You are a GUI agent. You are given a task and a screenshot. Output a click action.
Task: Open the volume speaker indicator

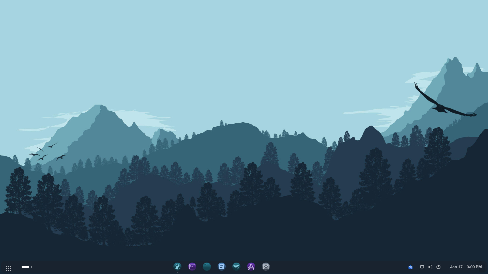[430, 267]
